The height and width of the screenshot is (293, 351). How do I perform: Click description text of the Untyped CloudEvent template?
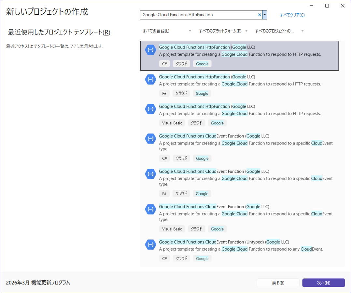(x=241, y=249)
